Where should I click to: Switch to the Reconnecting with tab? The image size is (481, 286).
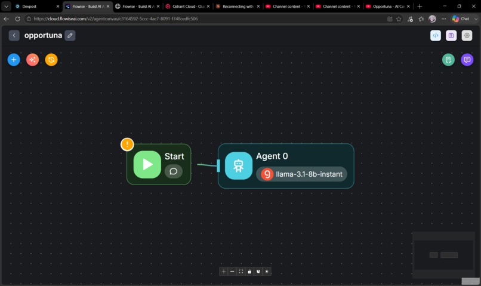[x=238, y=6]
